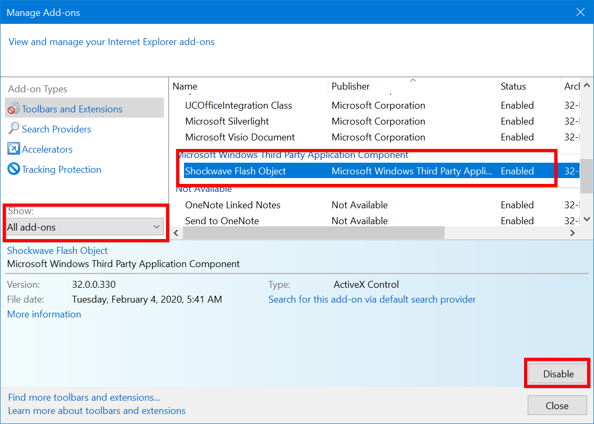Click the Accelerators arrow icon

click(x=14, y=149)
